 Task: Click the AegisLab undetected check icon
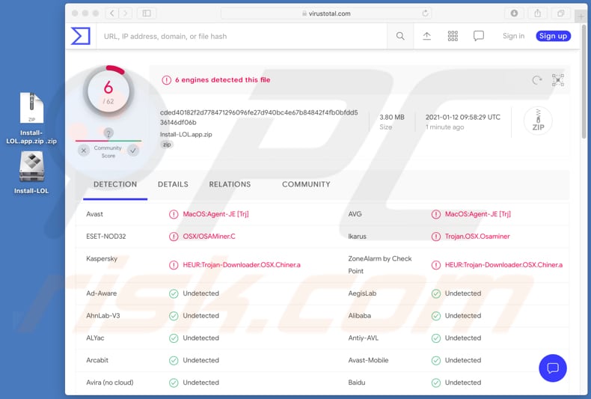click(435, 293)
